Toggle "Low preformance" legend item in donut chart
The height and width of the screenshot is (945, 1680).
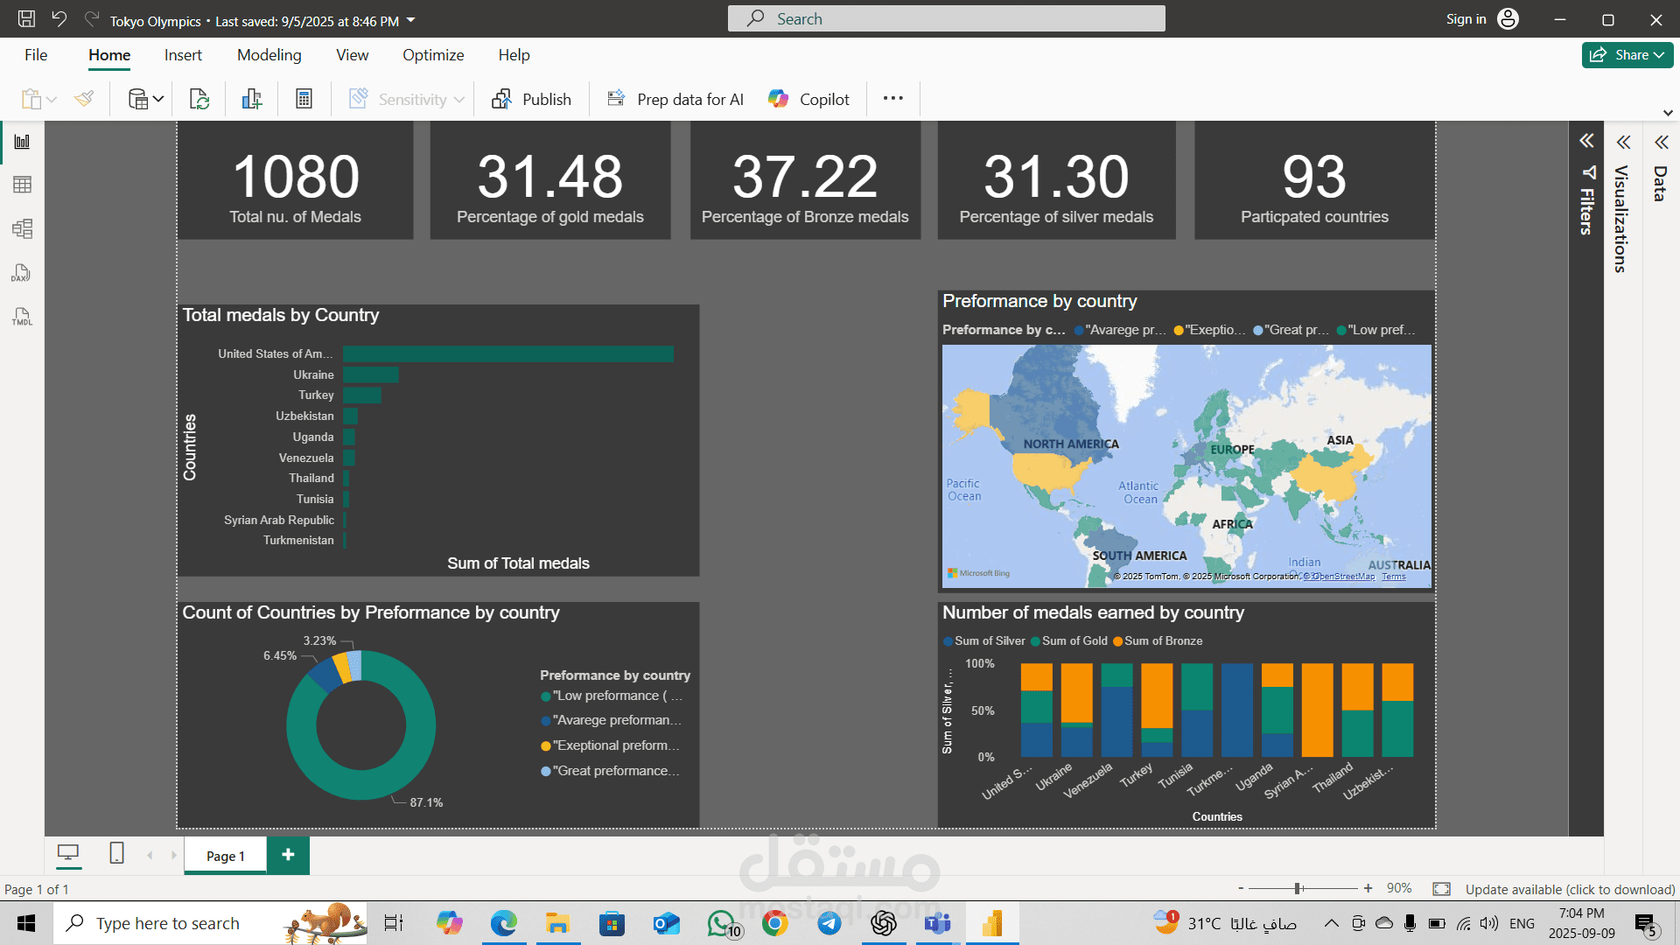pos(612,696)
